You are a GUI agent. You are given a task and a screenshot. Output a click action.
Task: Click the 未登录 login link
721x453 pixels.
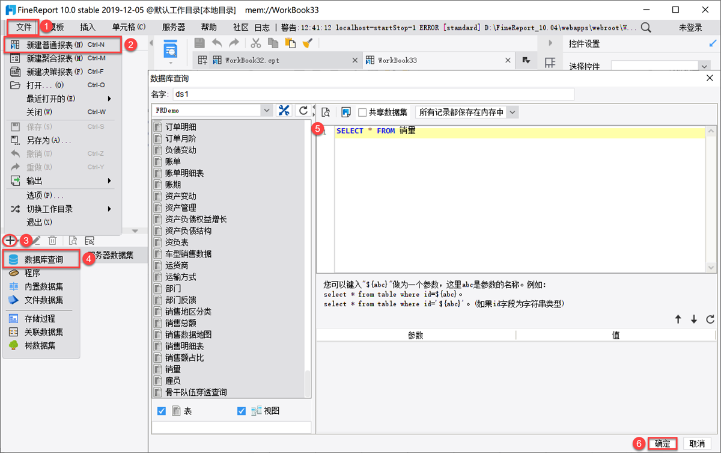point(690,27)
